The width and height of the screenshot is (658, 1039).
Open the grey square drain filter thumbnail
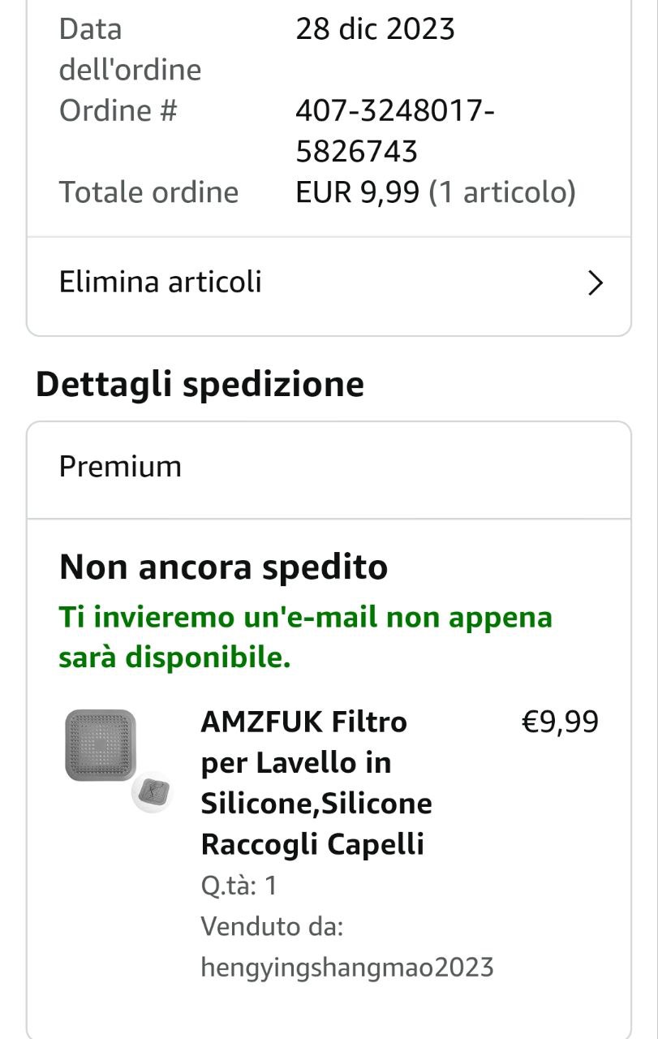tap(100, 744)
